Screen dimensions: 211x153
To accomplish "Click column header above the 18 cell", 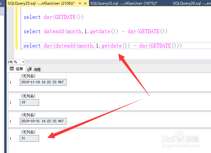I will tap(29, 96).
